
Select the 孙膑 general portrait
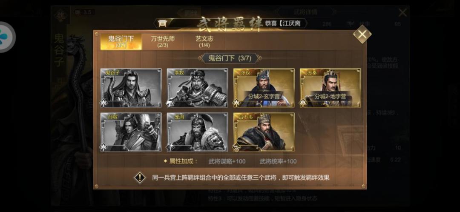pyautogui.click(x=131, y=132)
